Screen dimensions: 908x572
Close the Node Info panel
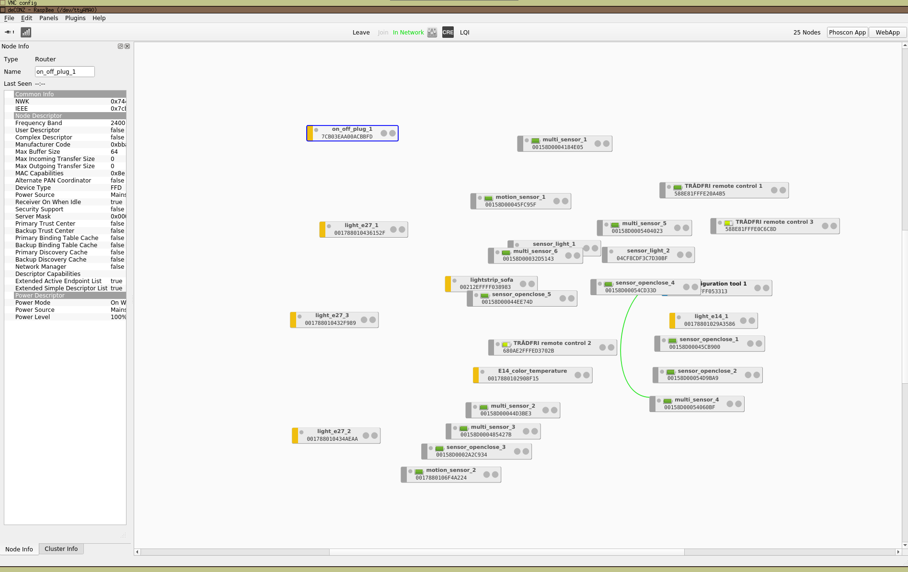127,46
